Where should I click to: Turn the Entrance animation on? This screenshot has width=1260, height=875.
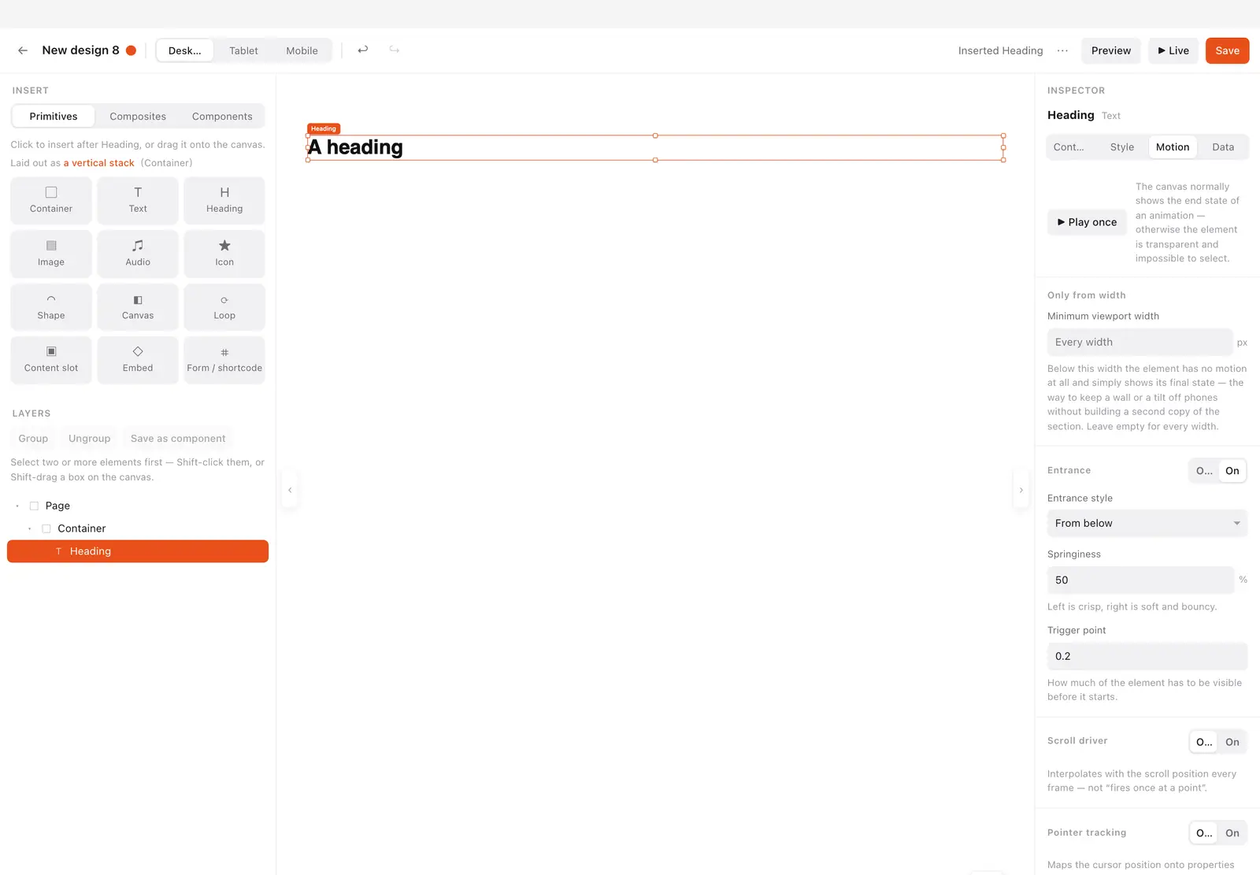(1232, 471)
